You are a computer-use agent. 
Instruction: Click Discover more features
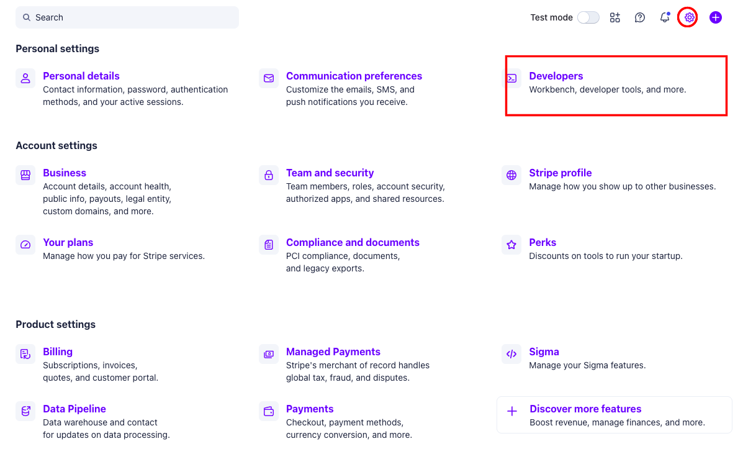(585, 409)
